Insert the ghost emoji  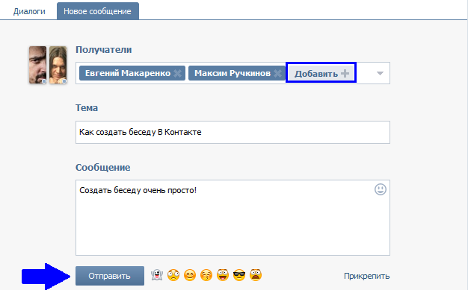click(x=157, y=275)
